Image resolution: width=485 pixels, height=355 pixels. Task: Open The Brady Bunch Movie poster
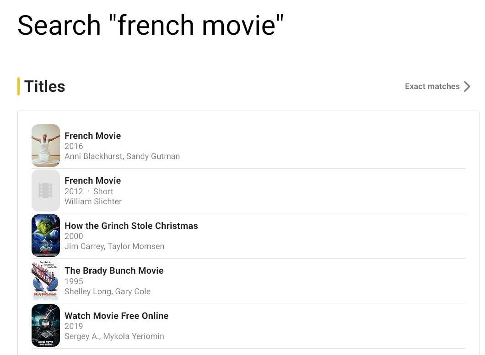click(x=46, y=280)
